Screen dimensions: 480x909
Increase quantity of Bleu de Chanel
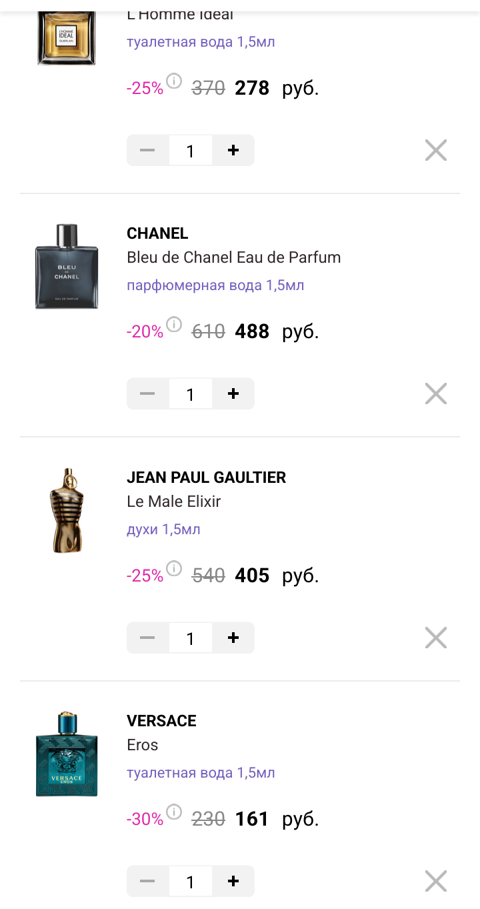233,394
